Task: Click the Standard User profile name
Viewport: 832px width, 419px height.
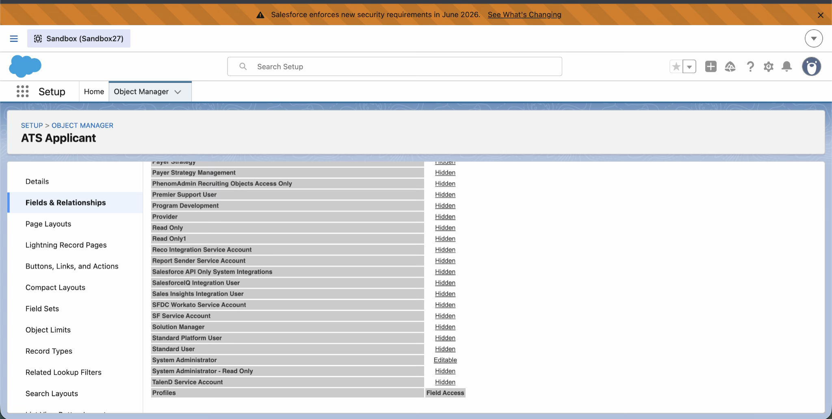Action: click(173, 349)
